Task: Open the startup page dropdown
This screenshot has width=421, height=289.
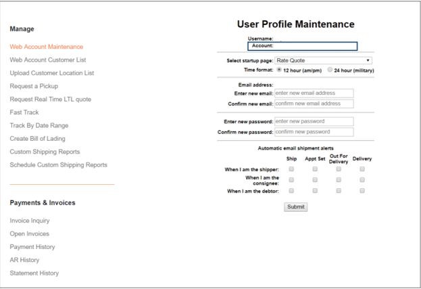Action: coord(323,60)
